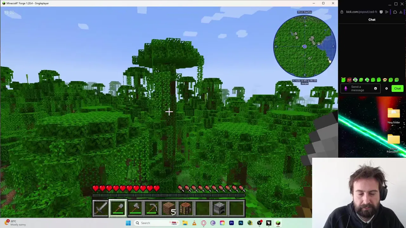Click the send arrow icon in browser toolbar
This screenshot has width=406, height=228.
pos(387,12)
